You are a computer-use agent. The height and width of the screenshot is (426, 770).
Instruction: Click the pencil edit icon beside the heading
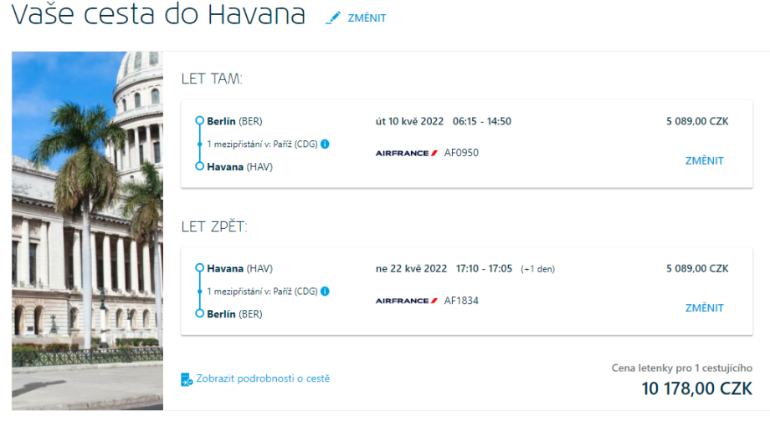pyautogui.click(x=334, y=18)
